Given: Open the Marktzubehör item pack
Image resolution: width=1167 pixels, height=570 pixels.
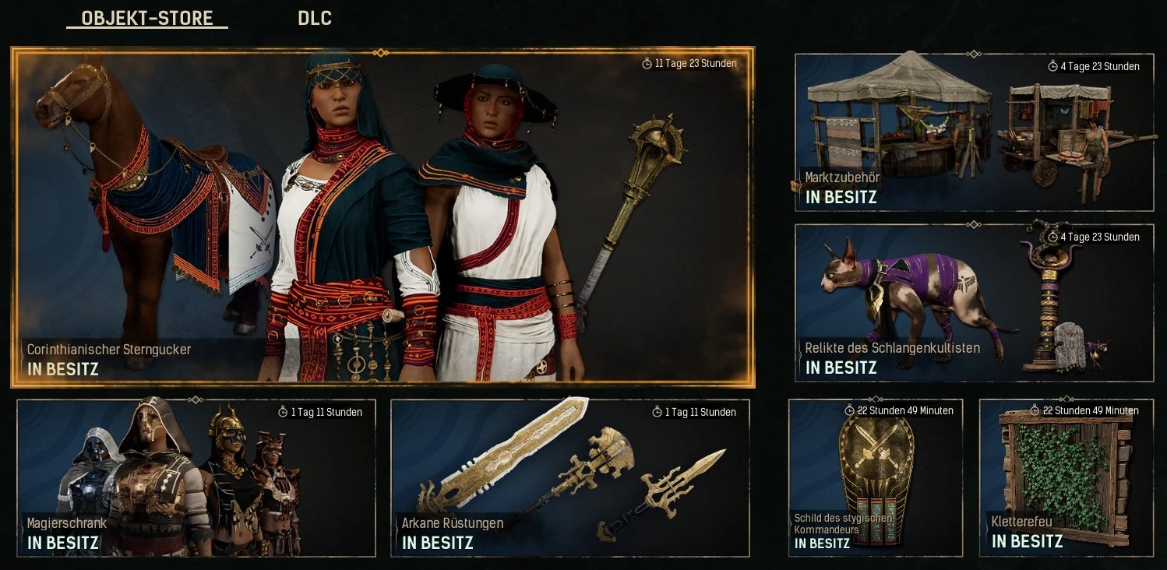Looking at the screenshot, I should click(x=974, y=132).
